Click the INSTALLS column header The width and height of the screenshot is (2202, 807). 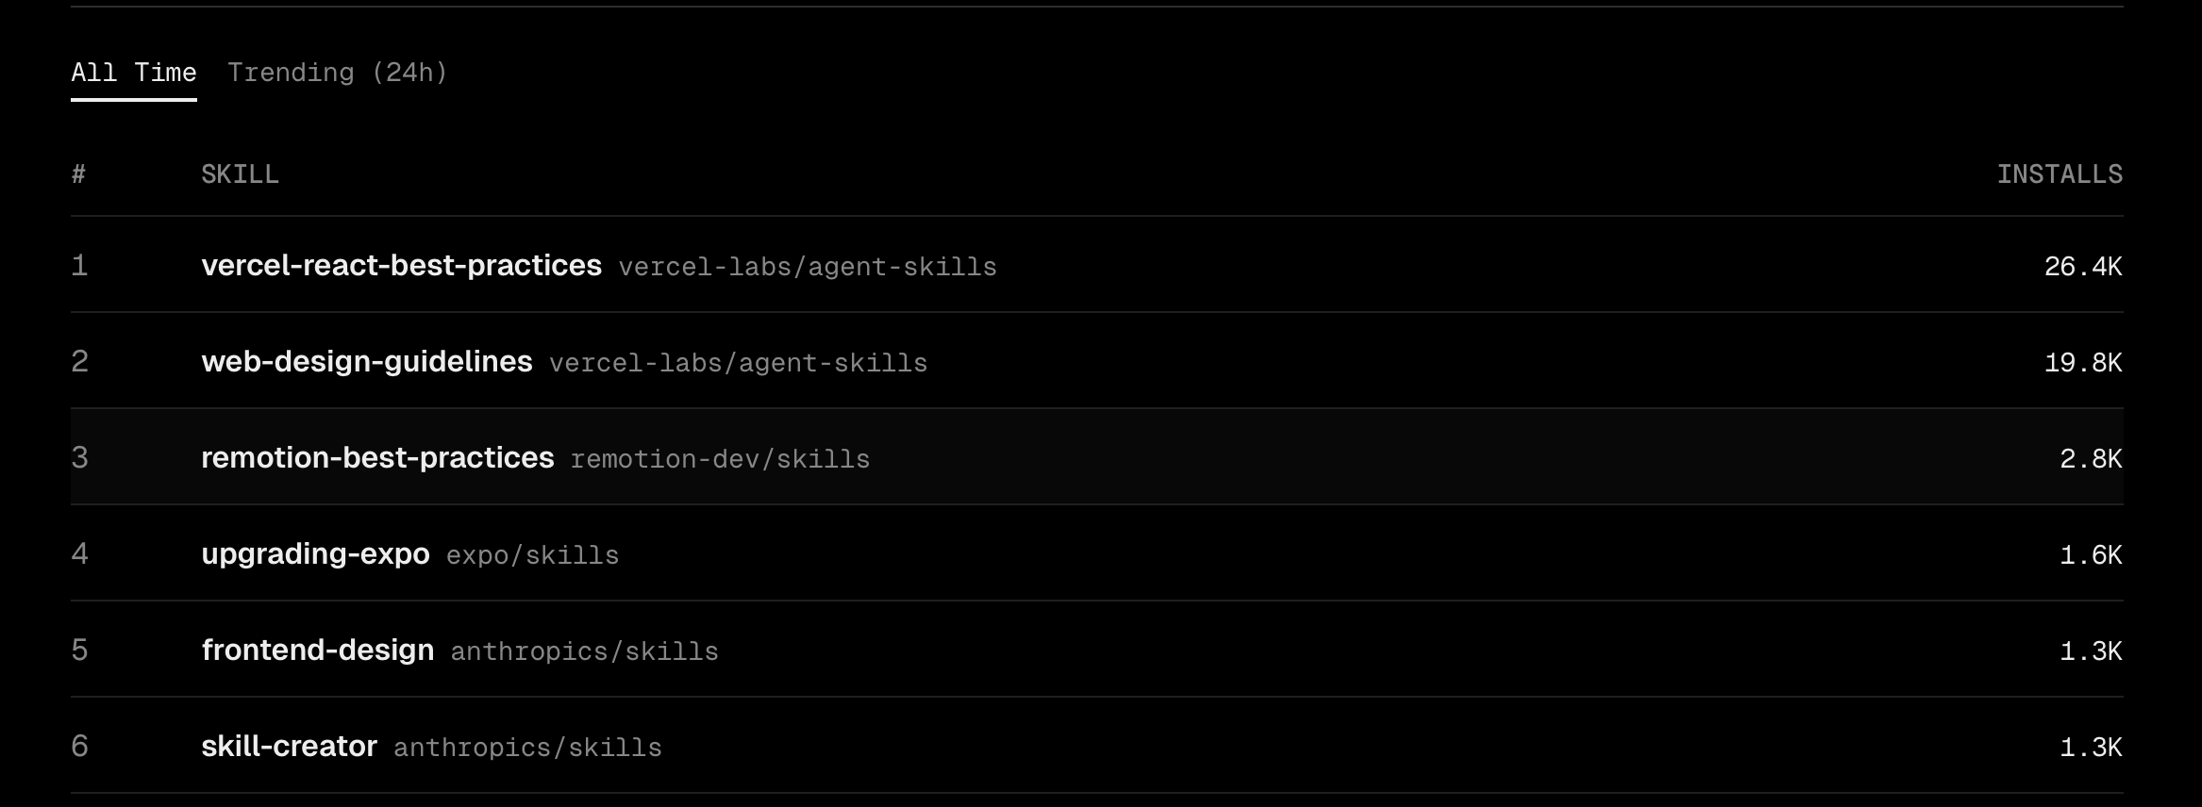pyautogui.click(x=2059, y=174)
